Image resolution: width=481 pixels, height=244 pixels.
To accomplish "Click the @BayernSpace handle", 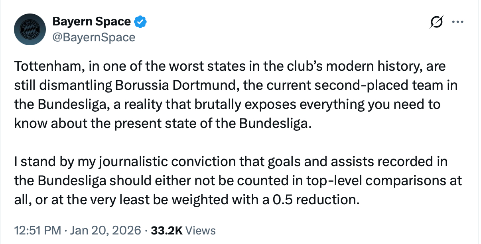I will coord(94,37).
